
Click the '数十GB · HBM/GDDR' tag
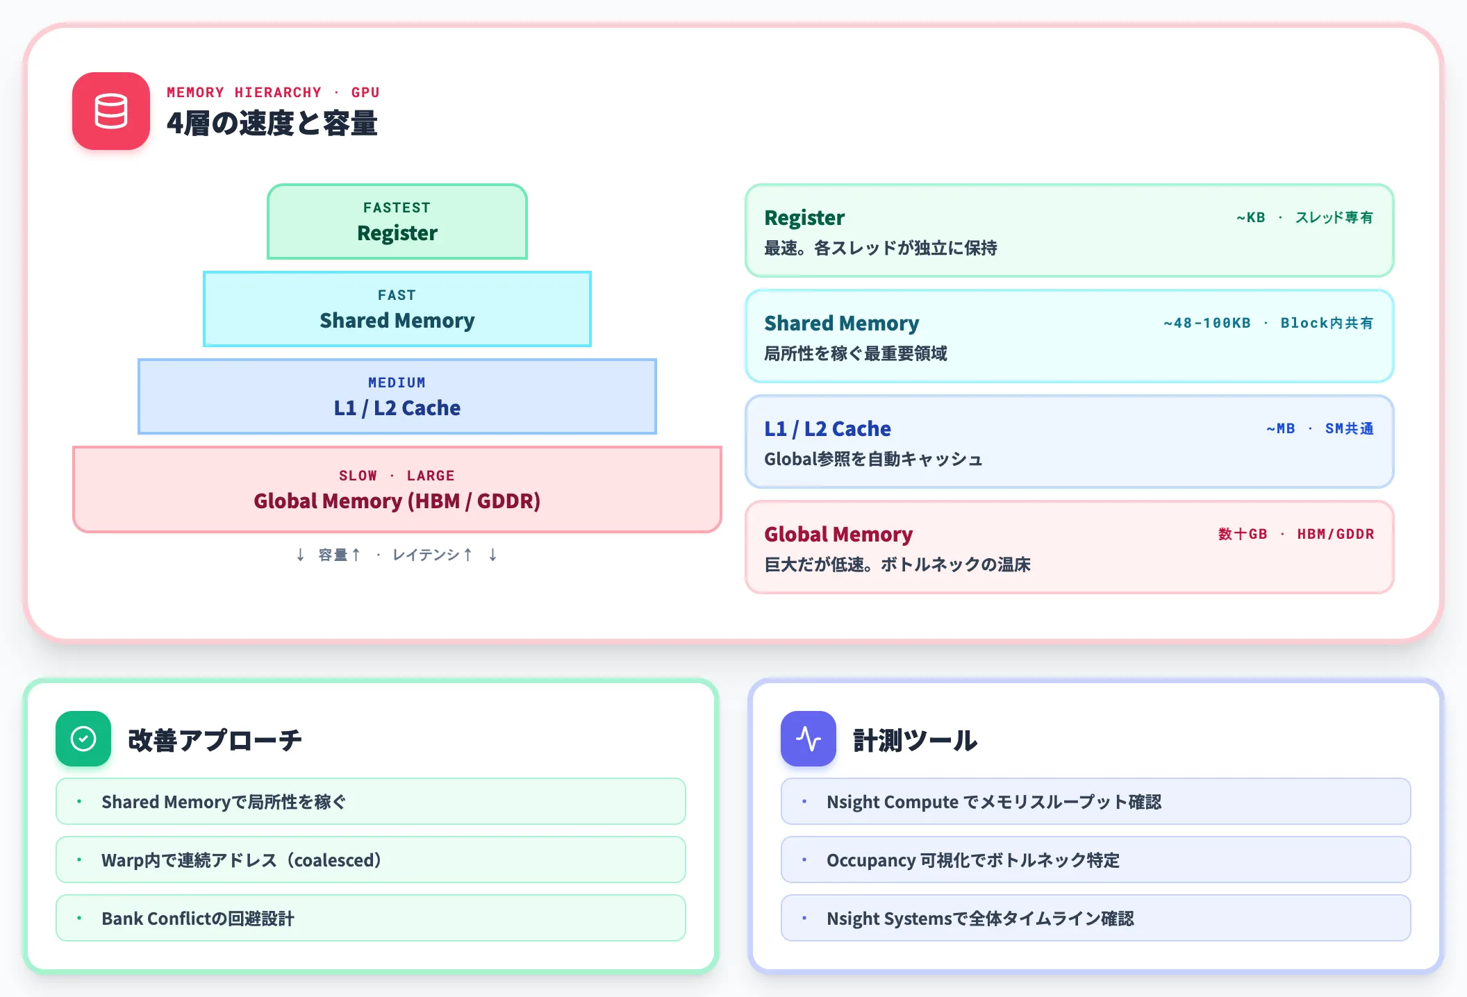(x=1296, y=534)
